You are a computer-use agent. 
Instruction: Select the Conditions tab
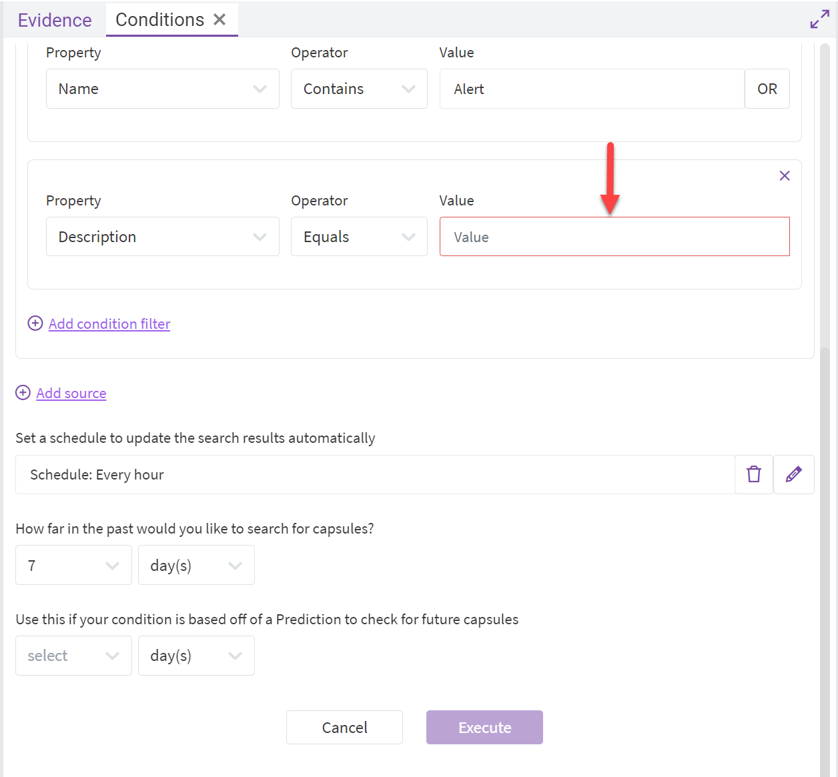(159, 20)
